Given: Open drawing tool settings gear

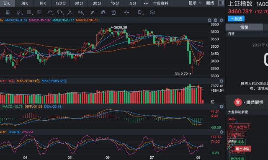Looking at the screenshot, I should [x=139, y=12].
